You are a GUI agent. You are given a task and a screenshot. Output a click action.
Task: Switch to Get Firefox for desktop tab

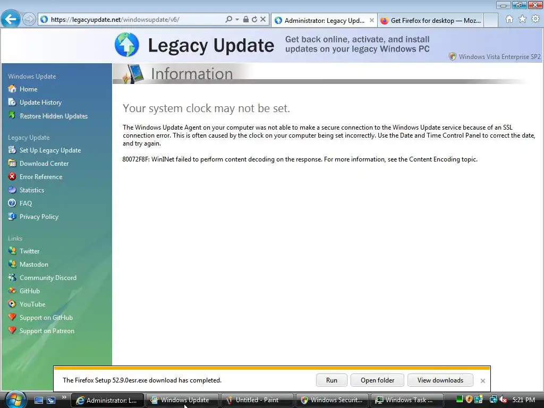click(x=431, y=21)
